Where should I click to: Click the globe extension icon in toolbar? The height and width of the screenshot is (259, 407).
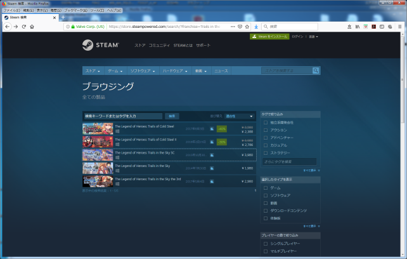390,27
